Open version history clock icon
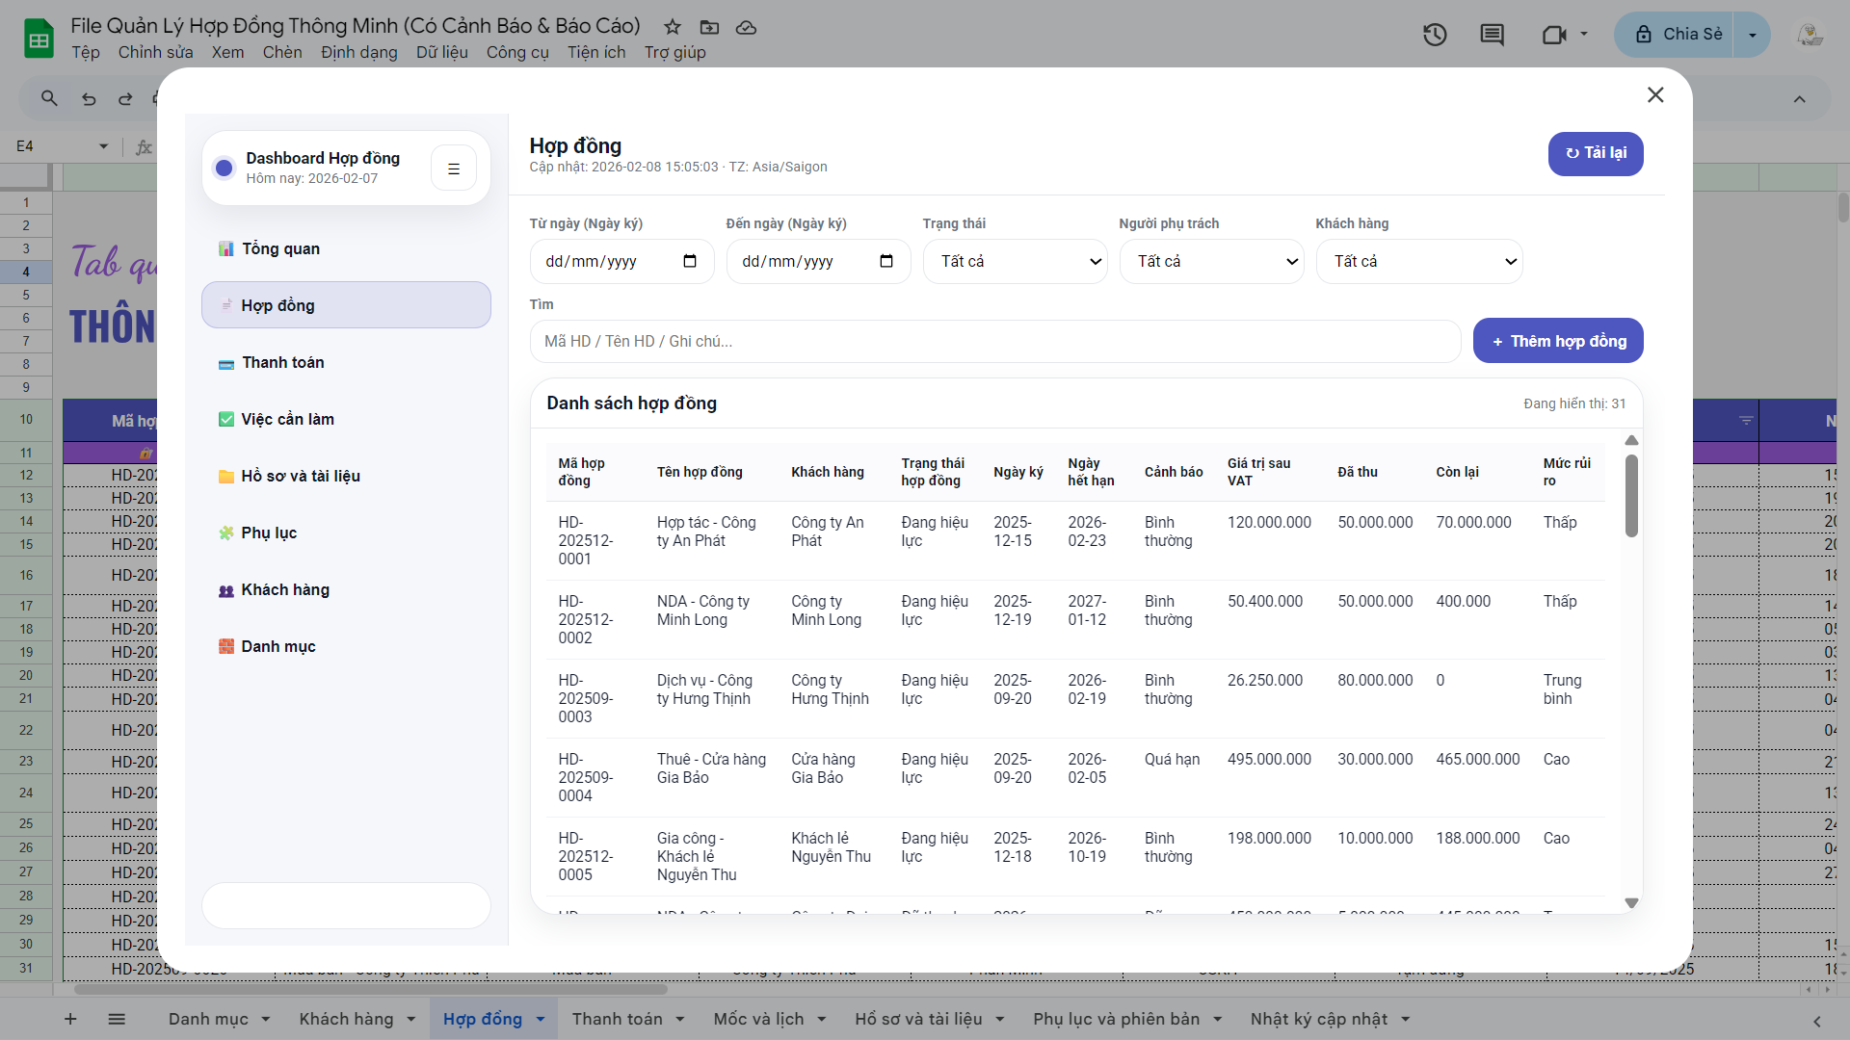The image size is (1850, 1040). pyautogui.click(x=1435, y=35)
